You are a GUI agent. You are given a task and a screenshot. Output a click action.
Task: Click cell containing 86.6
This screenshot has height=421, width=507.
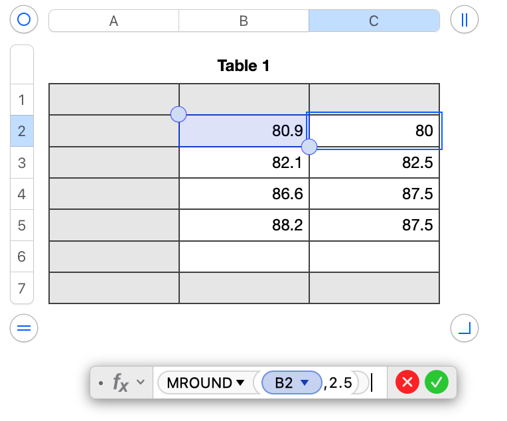244,194
